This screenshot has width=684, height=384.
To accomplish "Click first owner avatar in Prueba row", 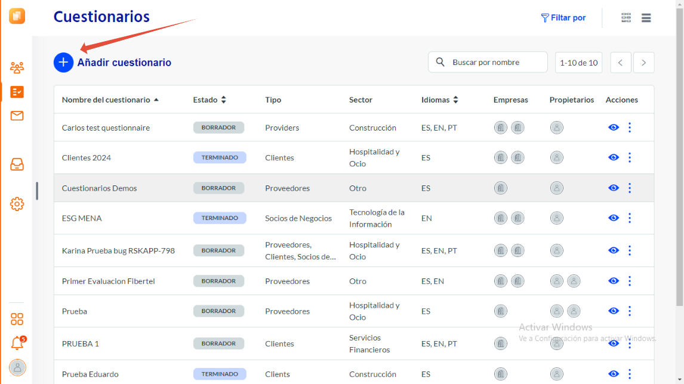I will coord(557,311).
